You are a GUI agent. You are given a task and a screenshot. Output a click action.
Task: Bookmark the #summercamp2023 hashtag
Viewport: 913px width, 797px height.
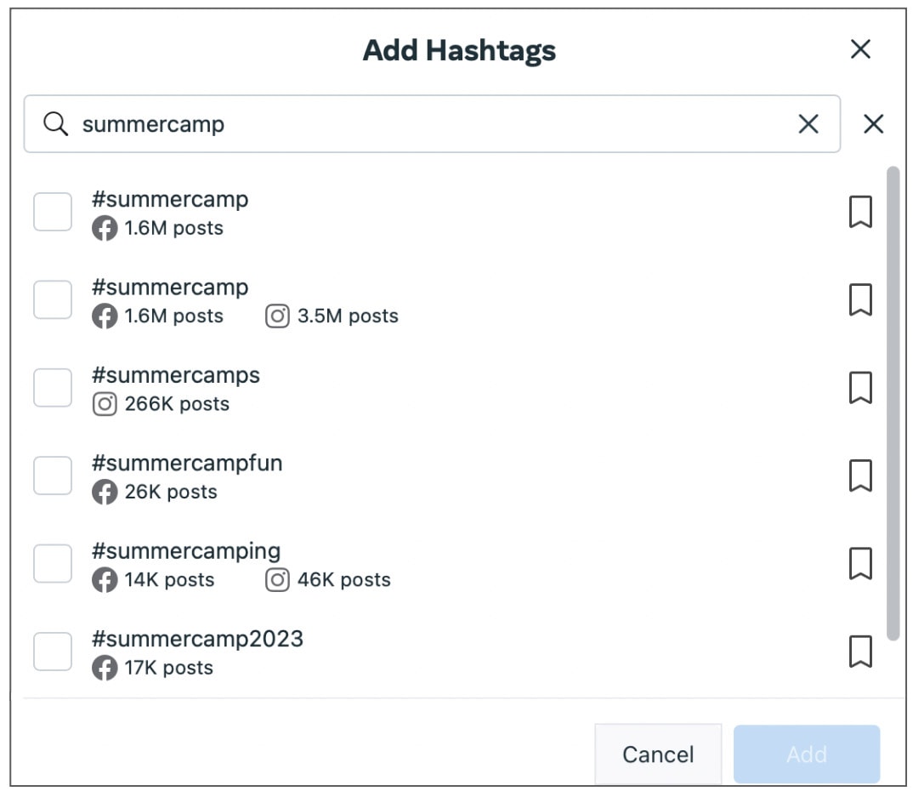tap(860, 652)
